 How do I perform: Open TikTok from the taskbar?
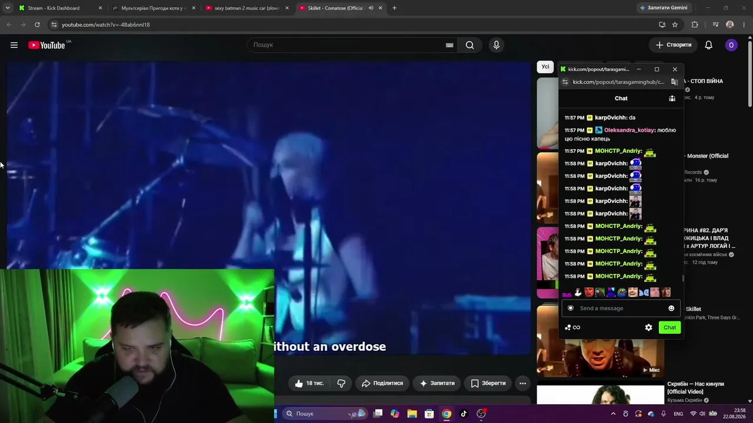[464, 414]
